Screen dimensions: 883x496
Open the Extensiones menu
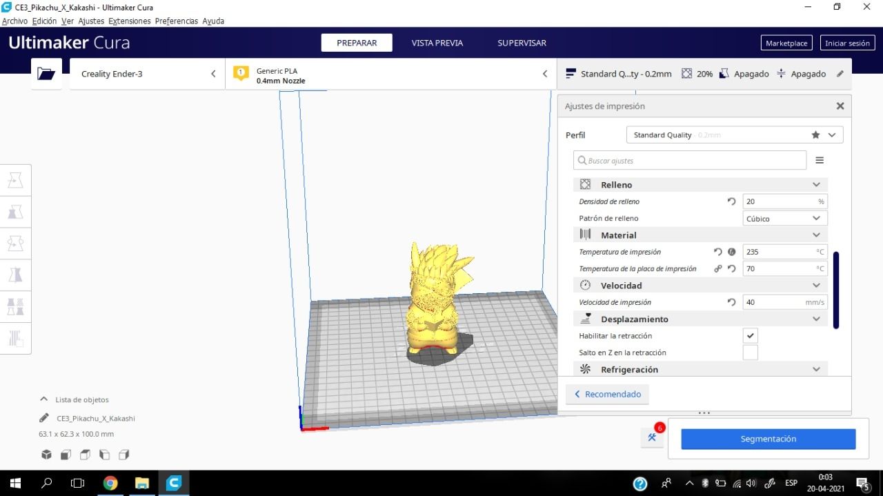click(130, 21)
